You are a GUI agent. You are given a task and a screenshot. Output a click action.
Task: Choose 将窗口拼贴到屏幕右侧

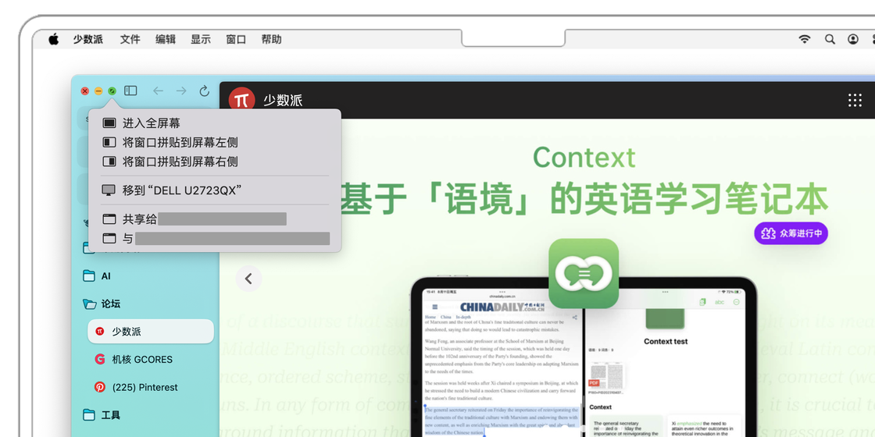tap(215, 162)
